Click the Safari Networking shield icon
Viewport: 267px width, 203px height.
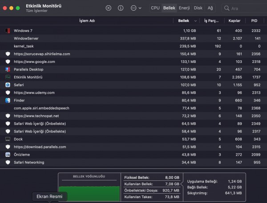click(x=8, y=162)
